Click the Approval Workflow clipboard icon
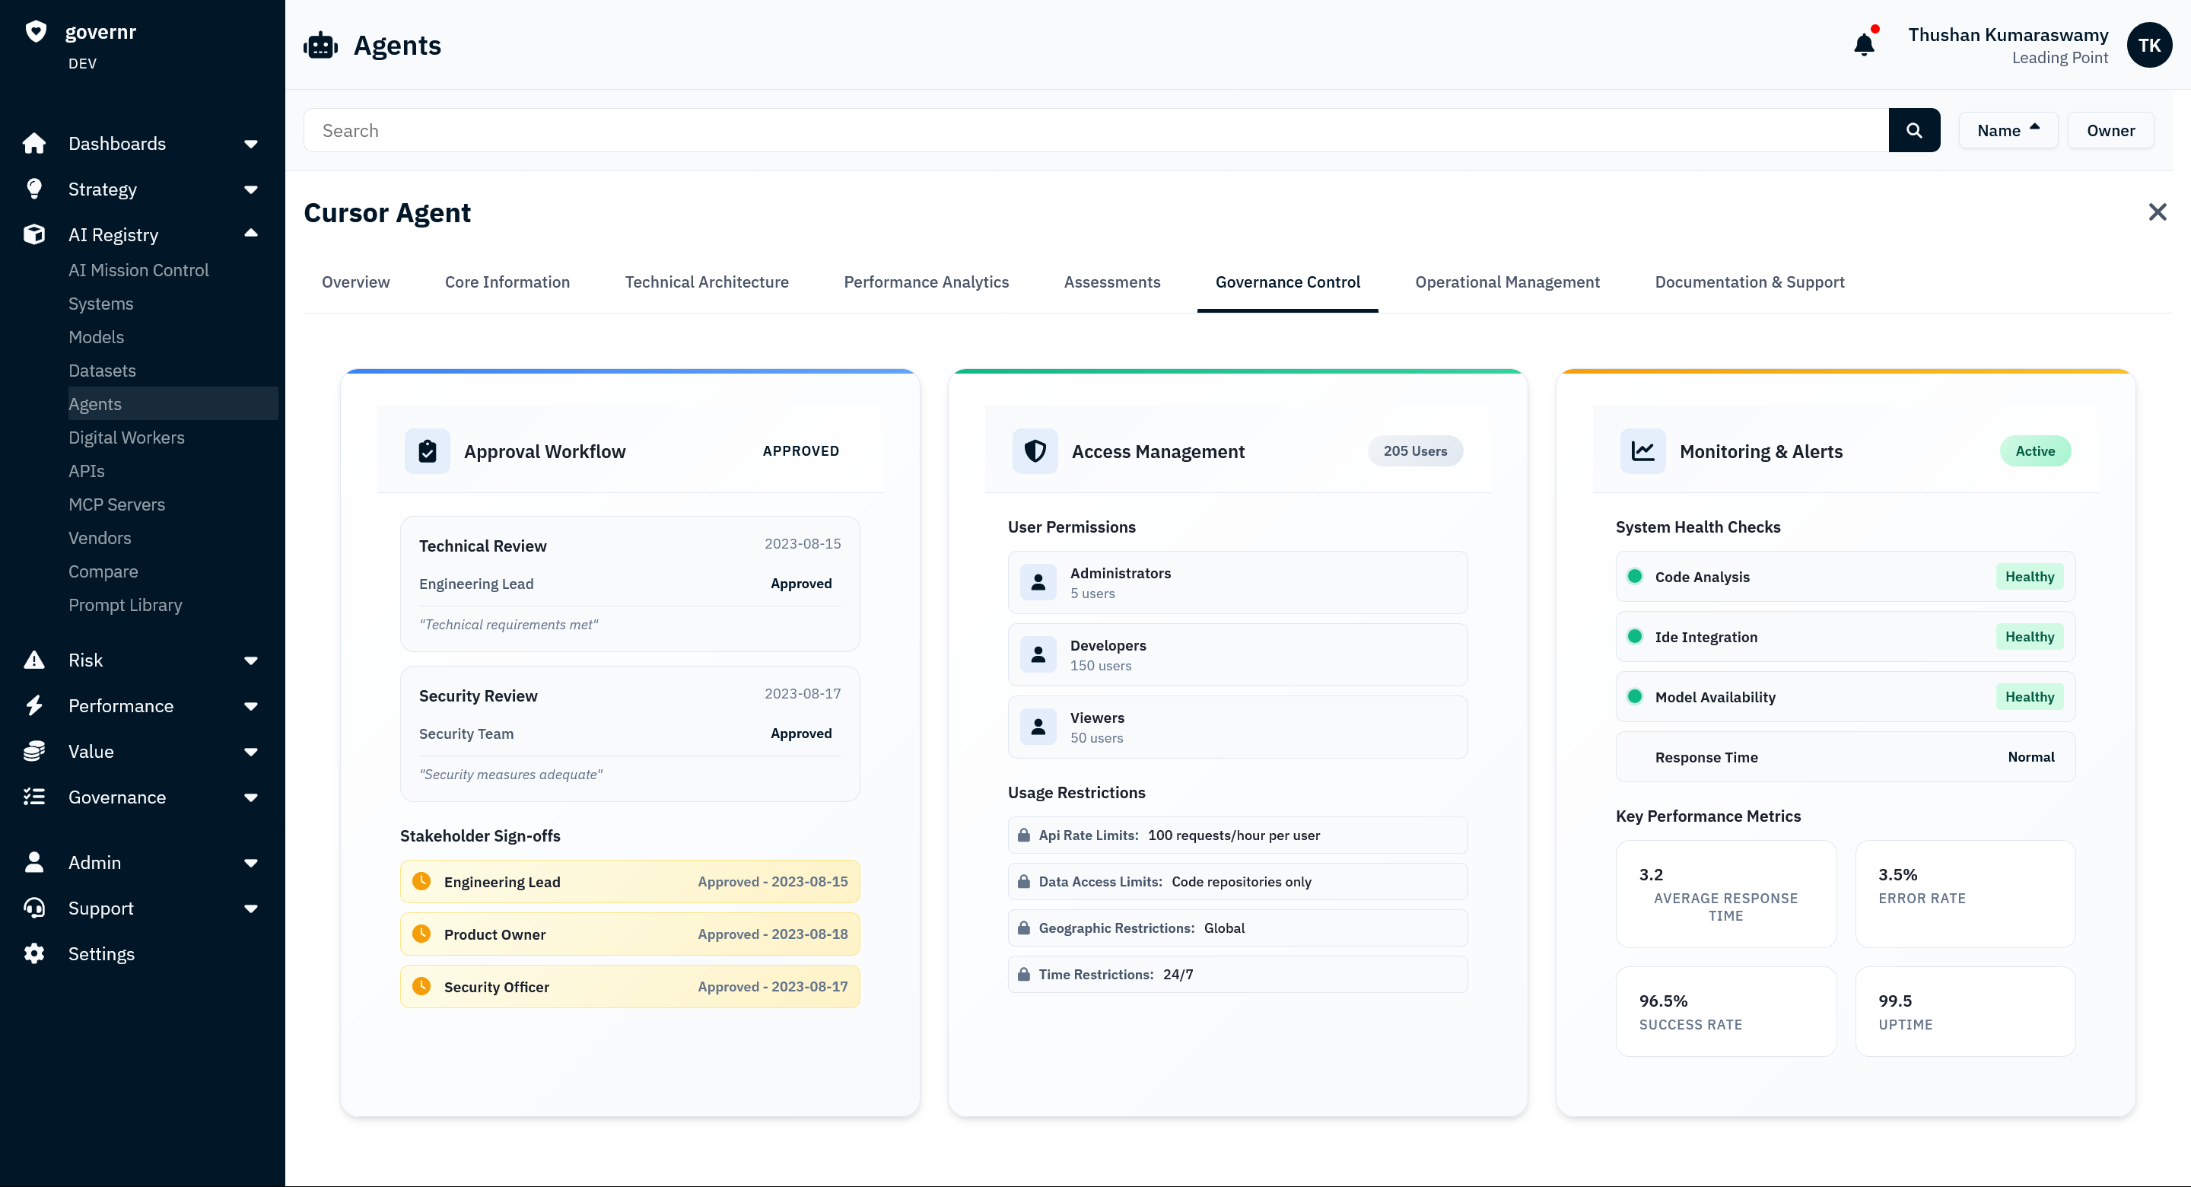Image resolution: width=2191 pixels, height=1187 pixels. click(x=427, y=451)
